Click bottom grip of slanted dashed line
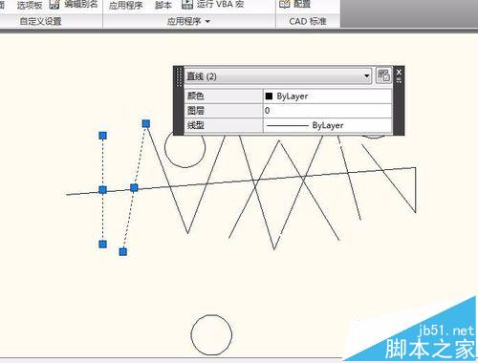The width and height of the screenshot is (478, 363). pos(123,252)
